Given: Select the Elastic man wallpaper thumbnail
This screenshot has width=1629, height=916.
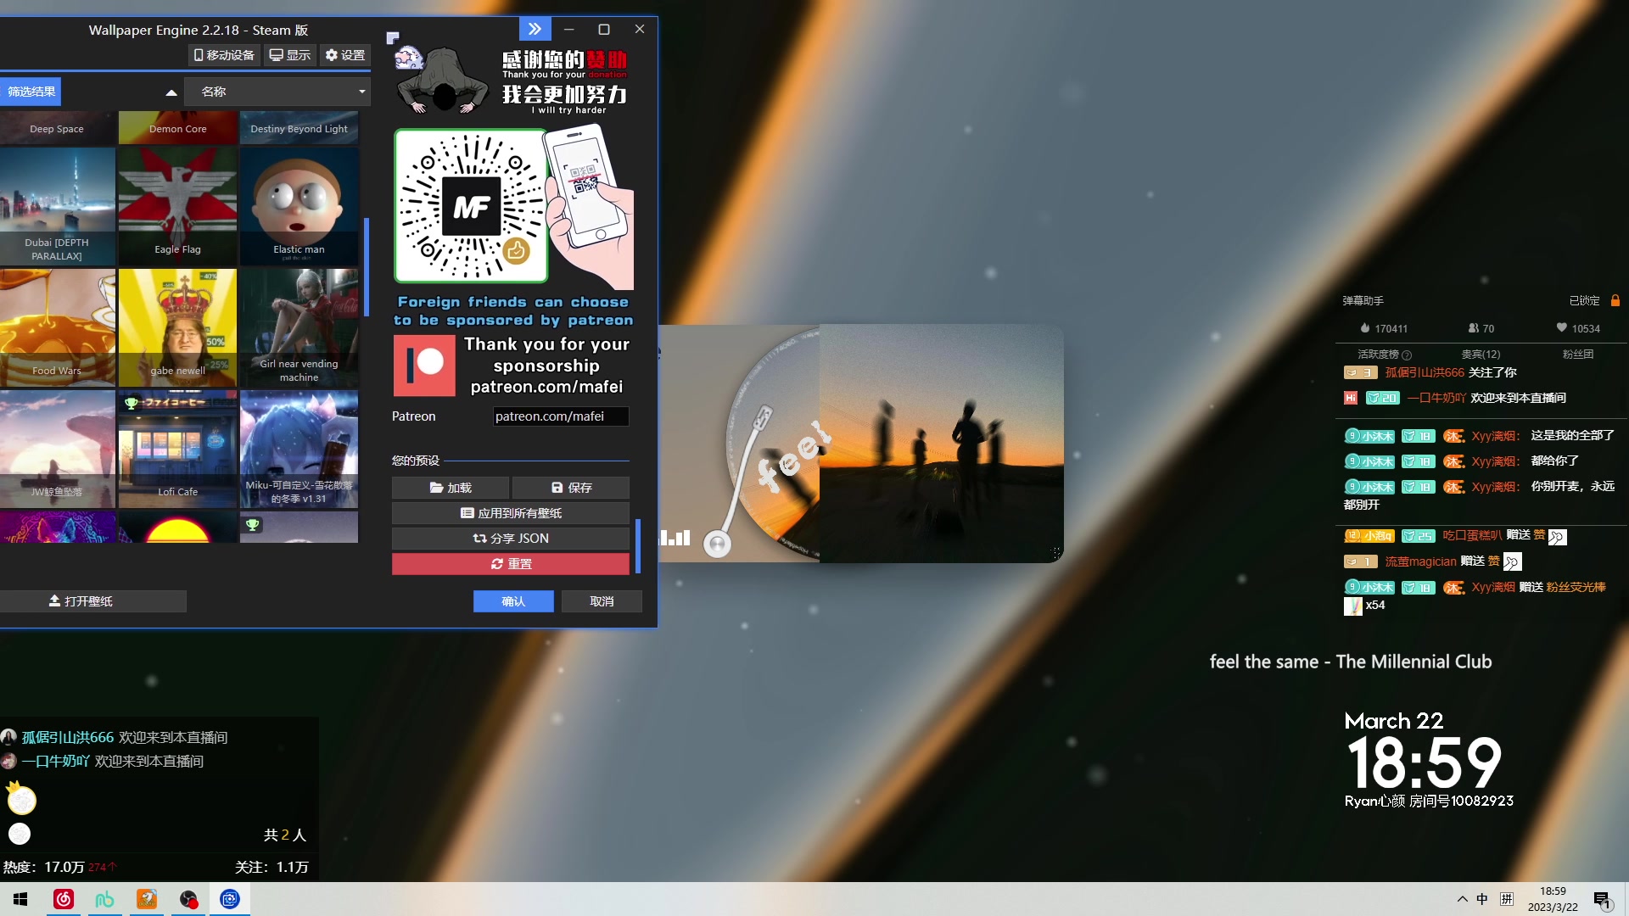Looking at the screenshot, I should pyautogui.click(x=299, y=205).
